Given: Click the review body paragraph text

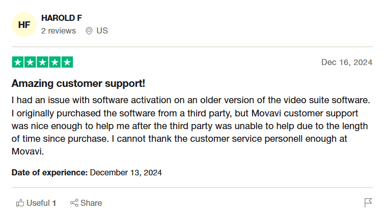Looking at the screenshot, I should tap(188, 125).
